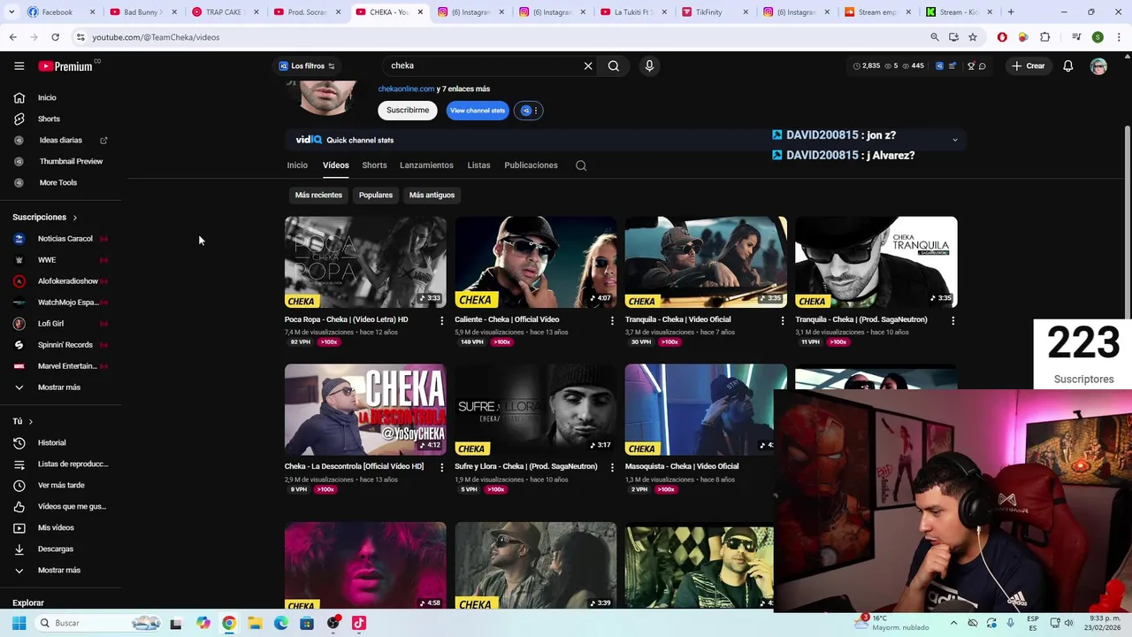Open the notifications bell
This screenshot has height=637, width=1132.
click(1067, 65)
